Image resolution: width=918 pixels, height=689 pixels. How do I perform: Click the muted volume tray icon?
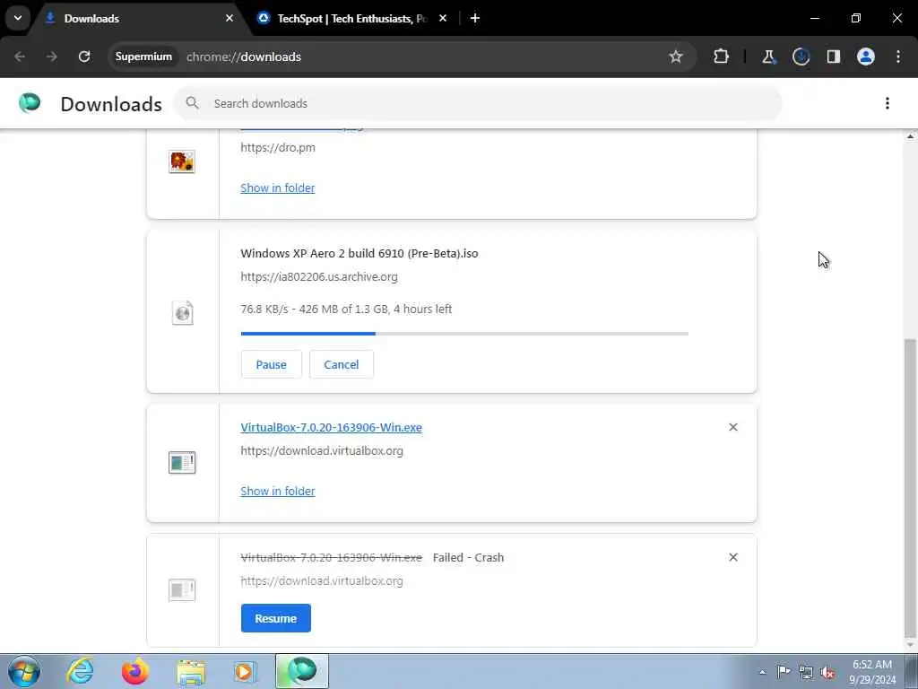[827, 672]
